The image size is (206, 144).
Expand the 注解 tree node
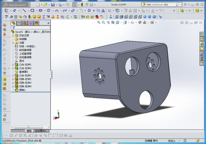tap(13, 43)
